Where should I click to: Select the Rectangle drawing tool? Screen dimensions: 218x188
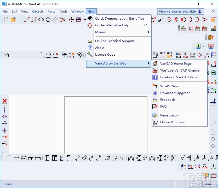pyautogui.click(x=34, y=20)
